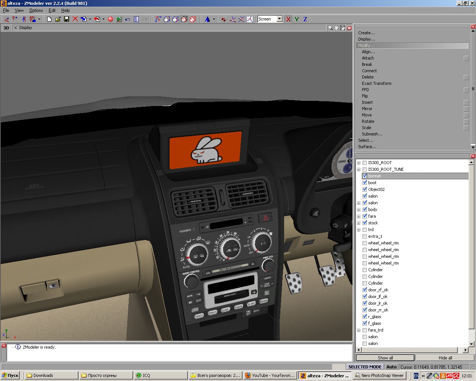Check the IS300_ROOT visibility checkbox

[365, 163]
